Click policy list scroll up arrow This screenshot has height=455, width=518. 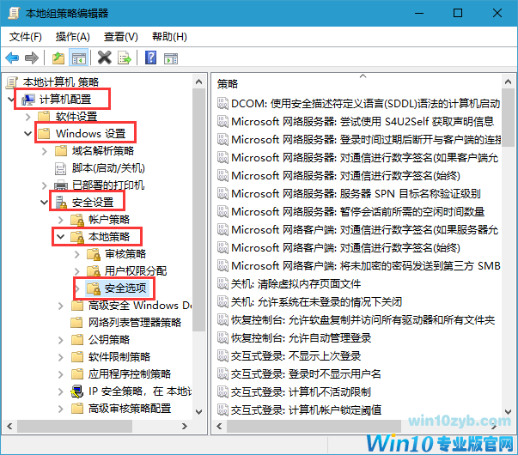pos(508,82)
